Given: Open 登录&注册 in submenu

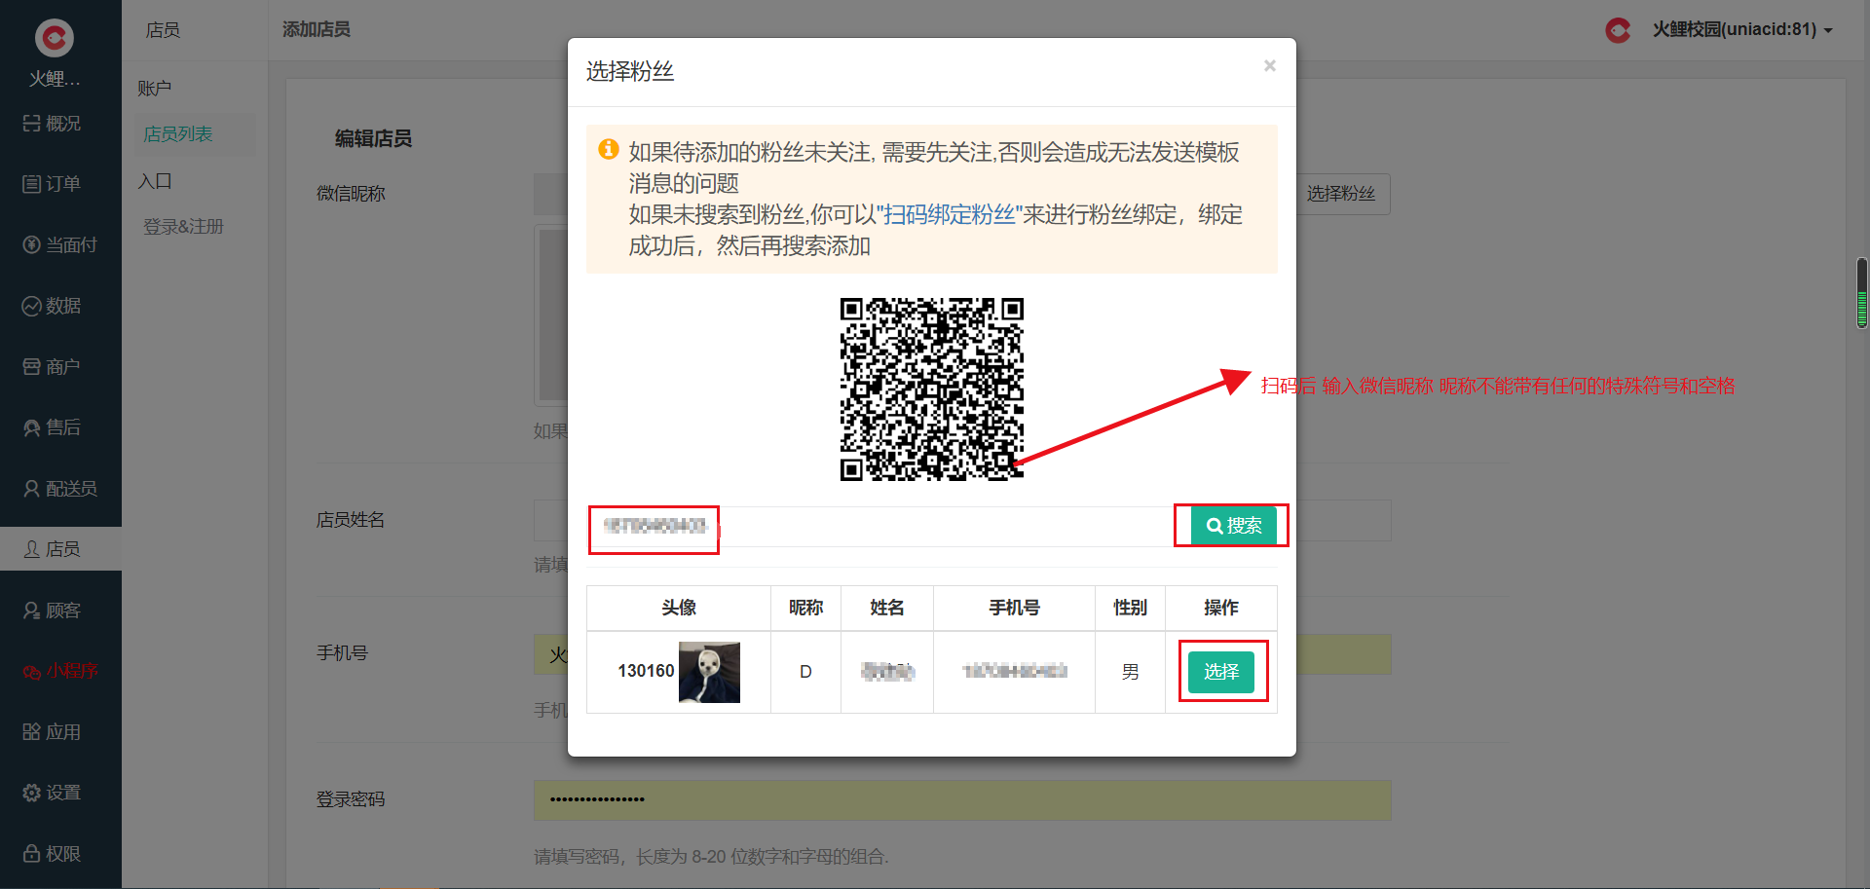Looking at the screenshot, I should pyautogui.click(x=183, y=227).
